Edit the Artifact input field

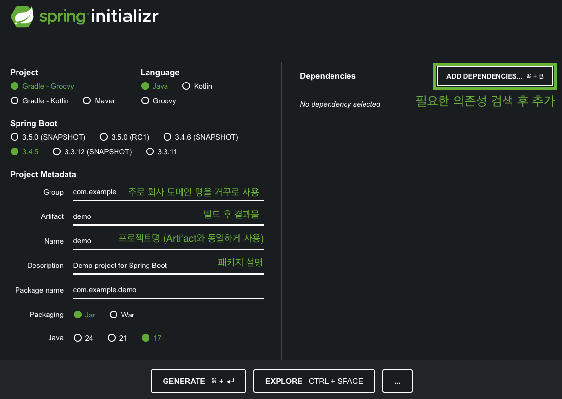point(168,216)
